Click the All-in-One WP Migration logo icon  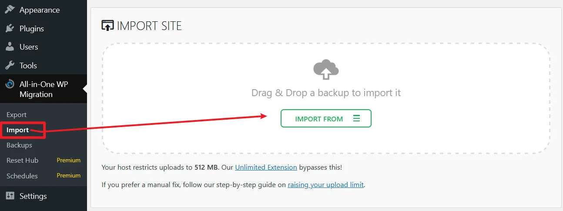10,84
